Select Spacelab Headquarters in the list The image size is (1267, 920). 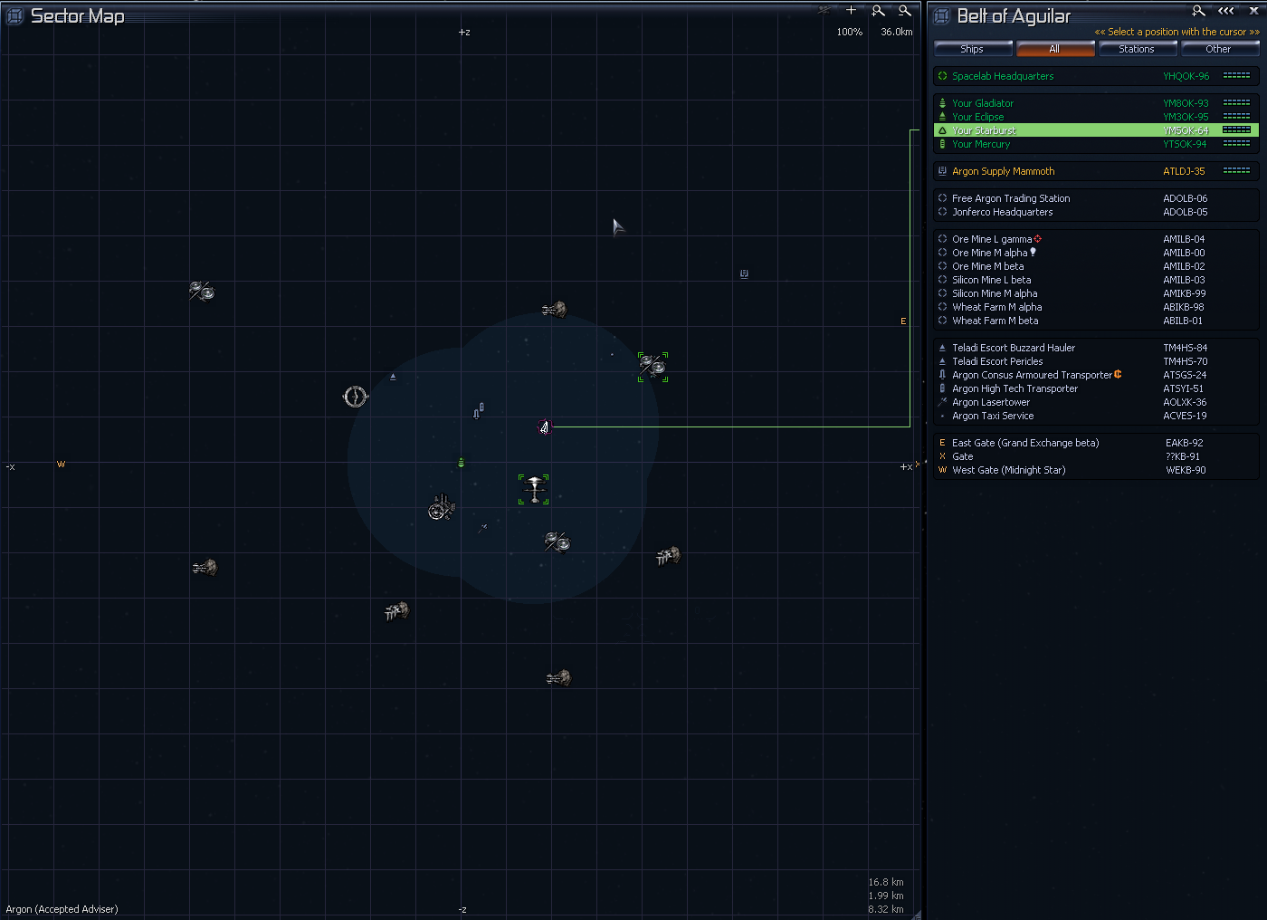(x=1003, y=76)
